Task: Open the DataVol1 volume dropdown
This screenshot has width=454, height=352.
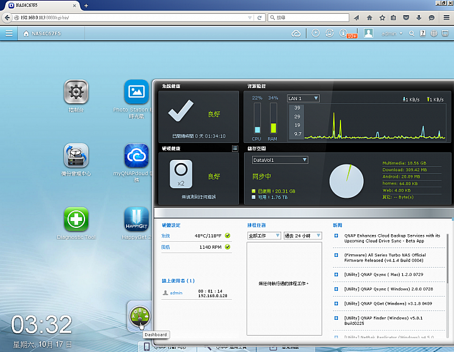Action: (280, 160)
